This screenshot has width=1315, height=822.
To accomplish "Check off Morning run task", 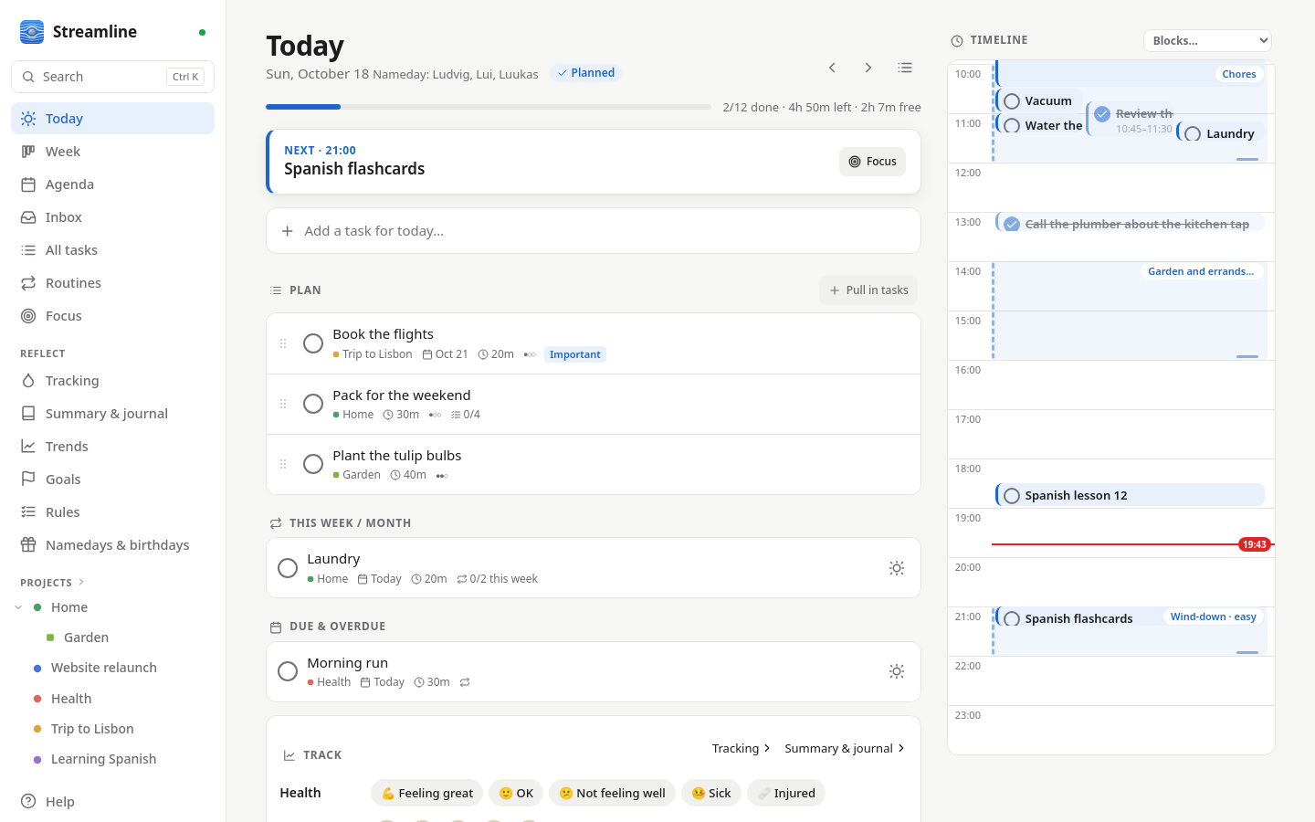I will (x=288, y=671).
